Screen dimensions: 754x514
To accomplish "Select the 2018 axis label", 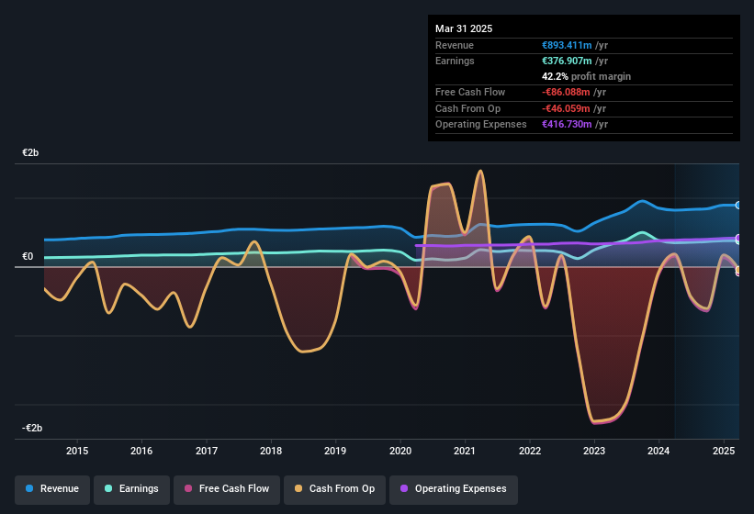I will 271,451.
